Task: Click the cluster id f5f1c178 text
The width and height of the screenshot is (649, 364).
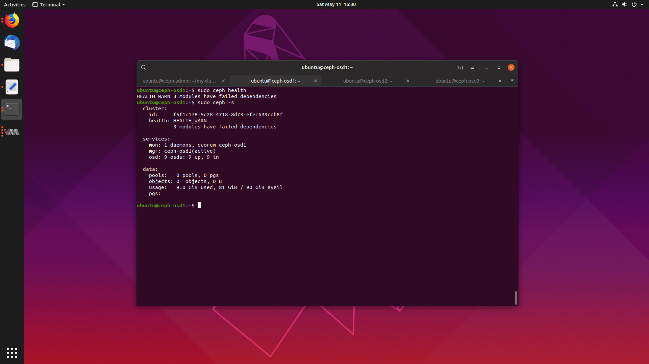Action: click(228, 115)
